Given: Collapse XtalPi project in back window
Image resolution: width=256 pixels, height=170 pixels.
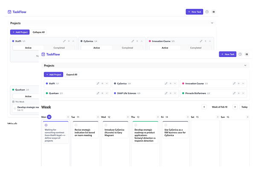Looking at the screenshot, I should point(73,41).
